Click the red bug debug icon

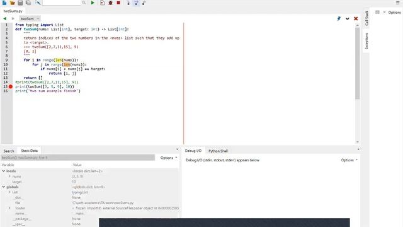click(x=111, y=3)
